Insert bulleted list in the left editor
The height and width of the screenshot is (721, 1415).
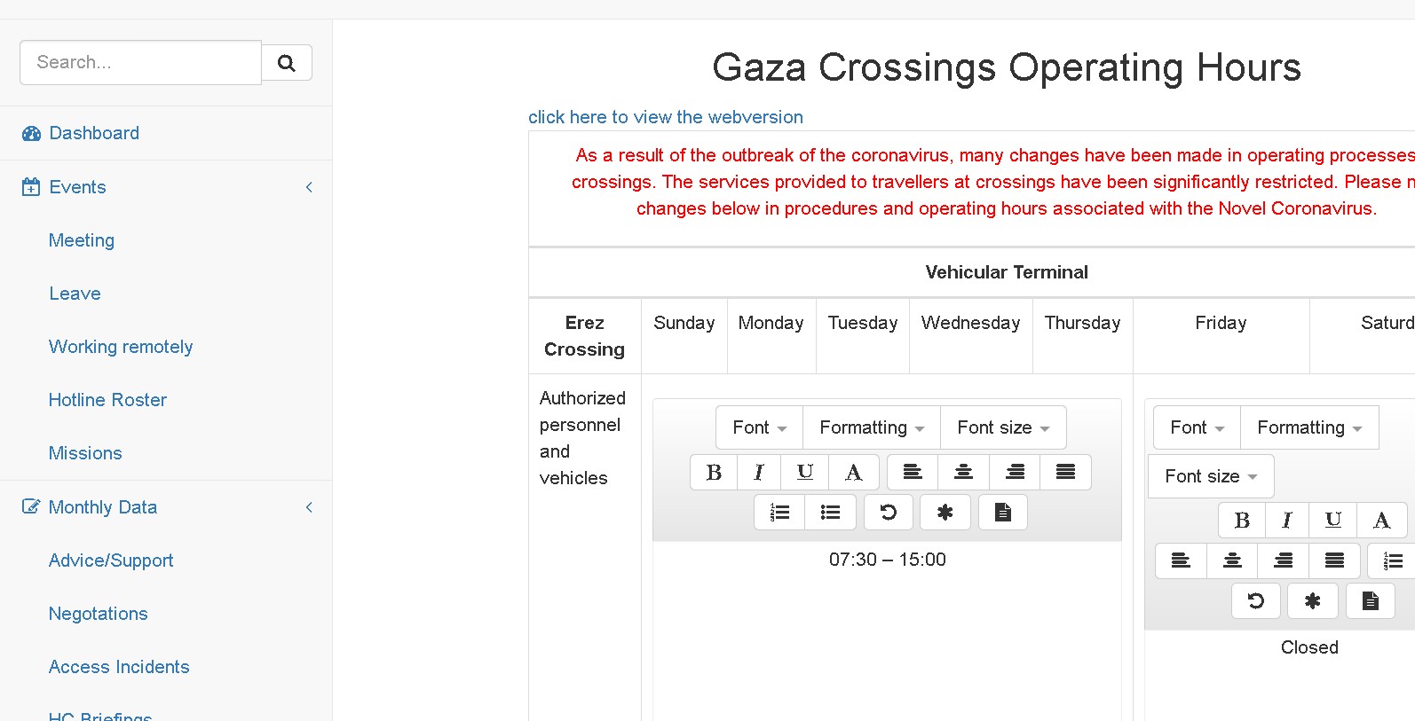coord(830,513)
